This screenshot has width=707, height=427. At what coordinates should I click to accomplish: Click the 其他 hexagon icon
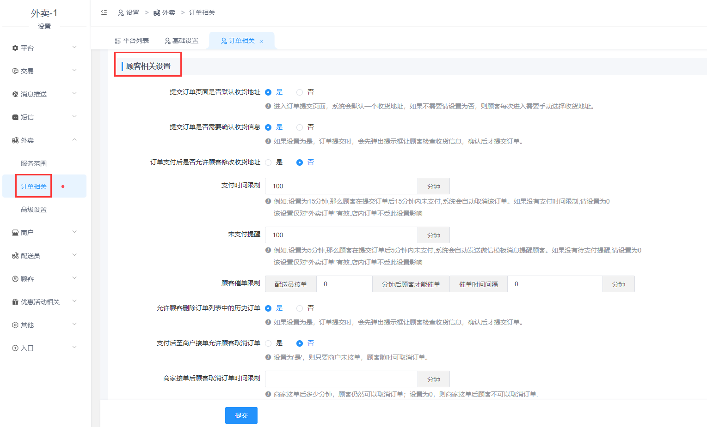(x=15, y=325)
